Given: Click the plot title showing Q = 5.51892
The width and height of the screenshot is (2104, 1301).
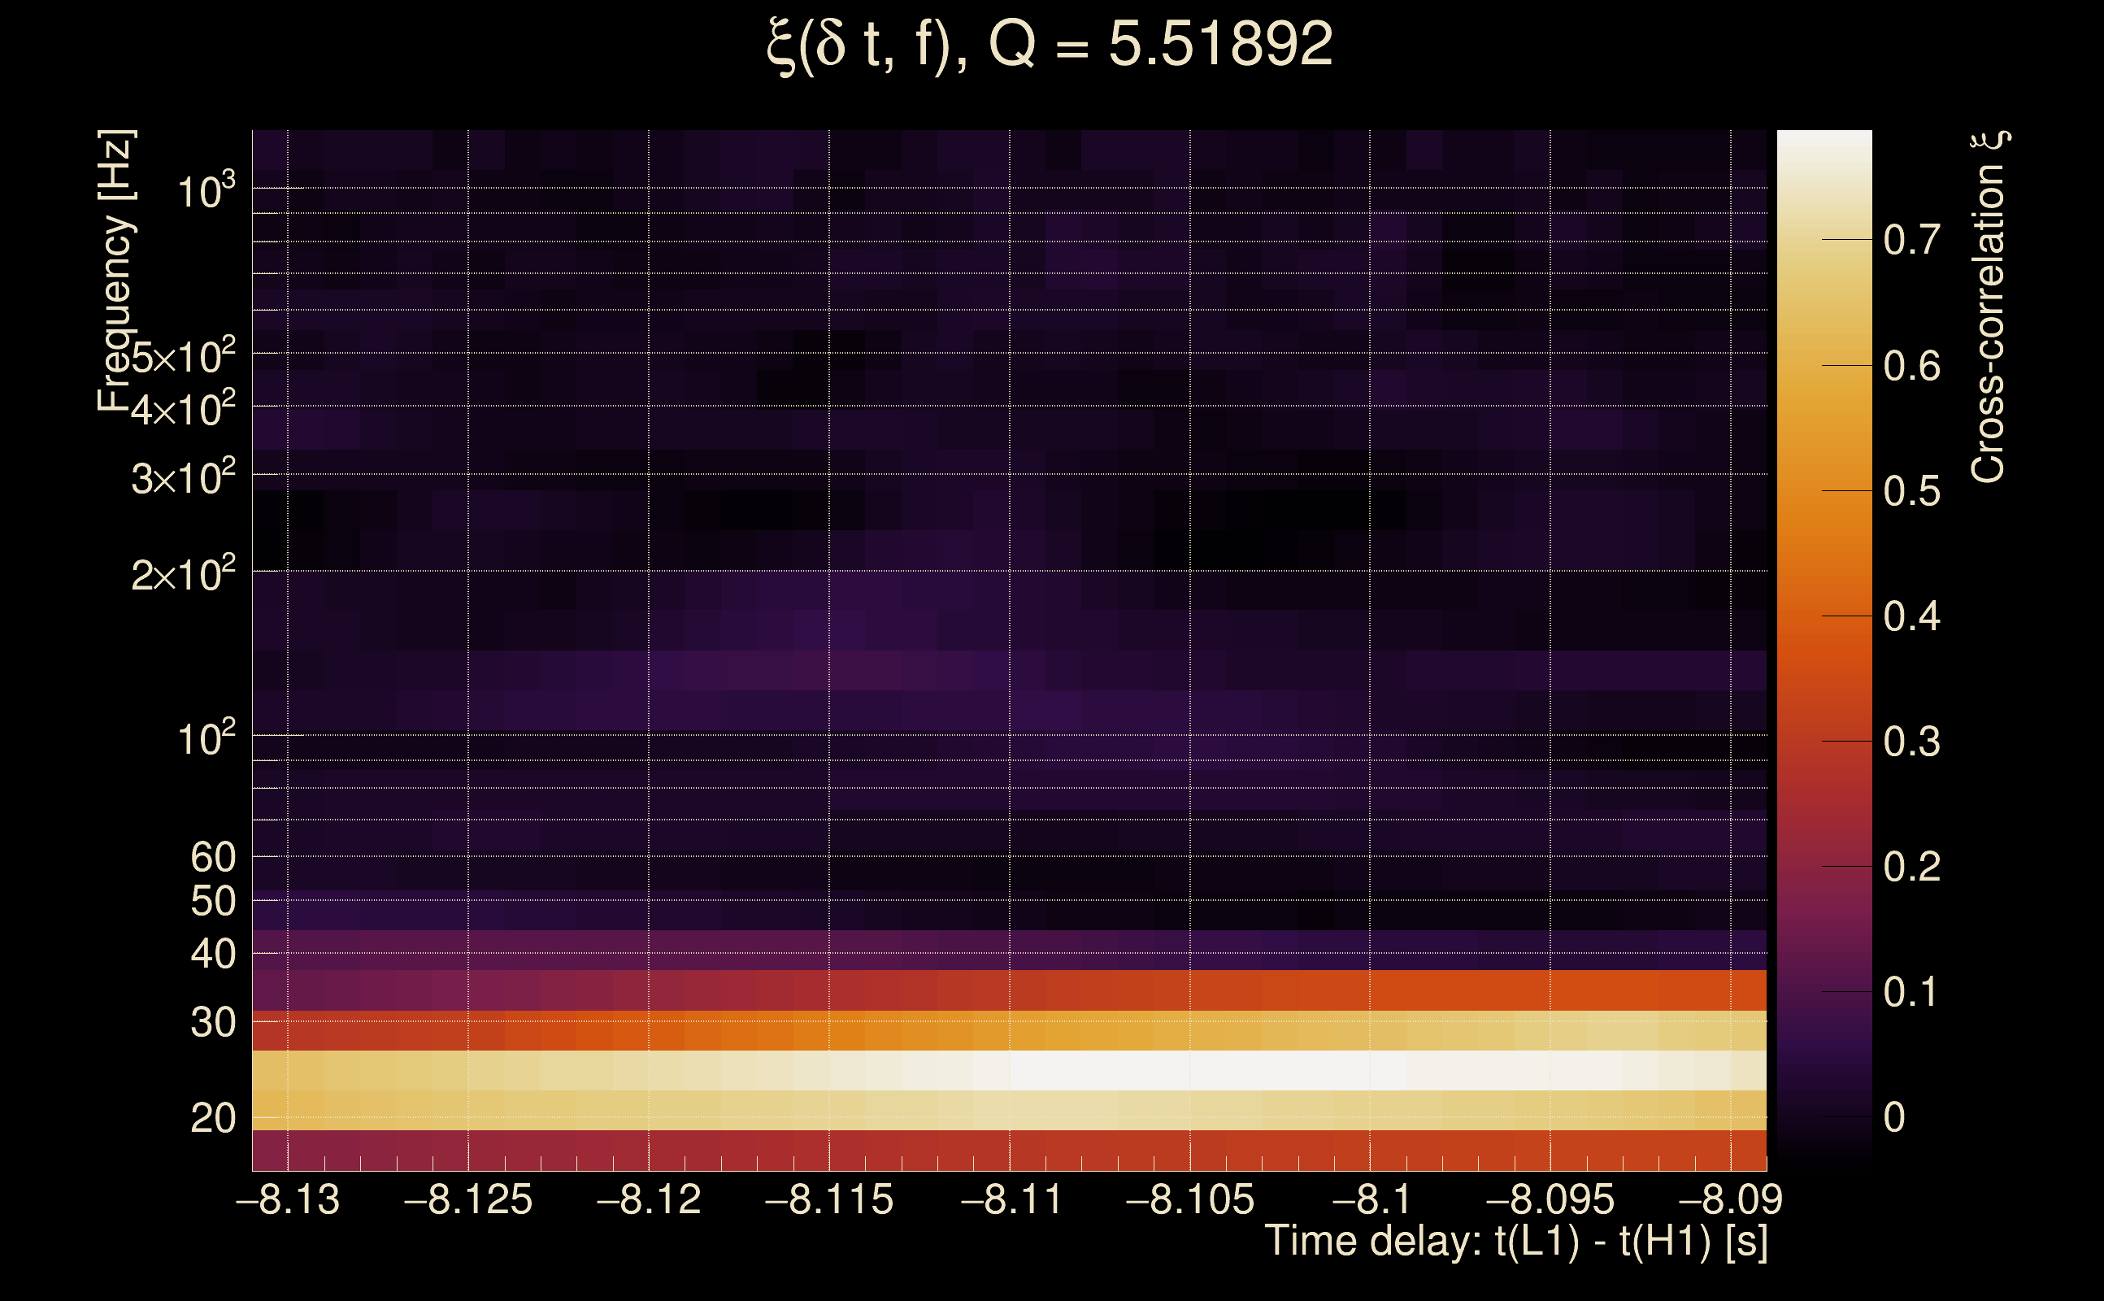Looking at the screenshot, I should [x=1050, y=45].
